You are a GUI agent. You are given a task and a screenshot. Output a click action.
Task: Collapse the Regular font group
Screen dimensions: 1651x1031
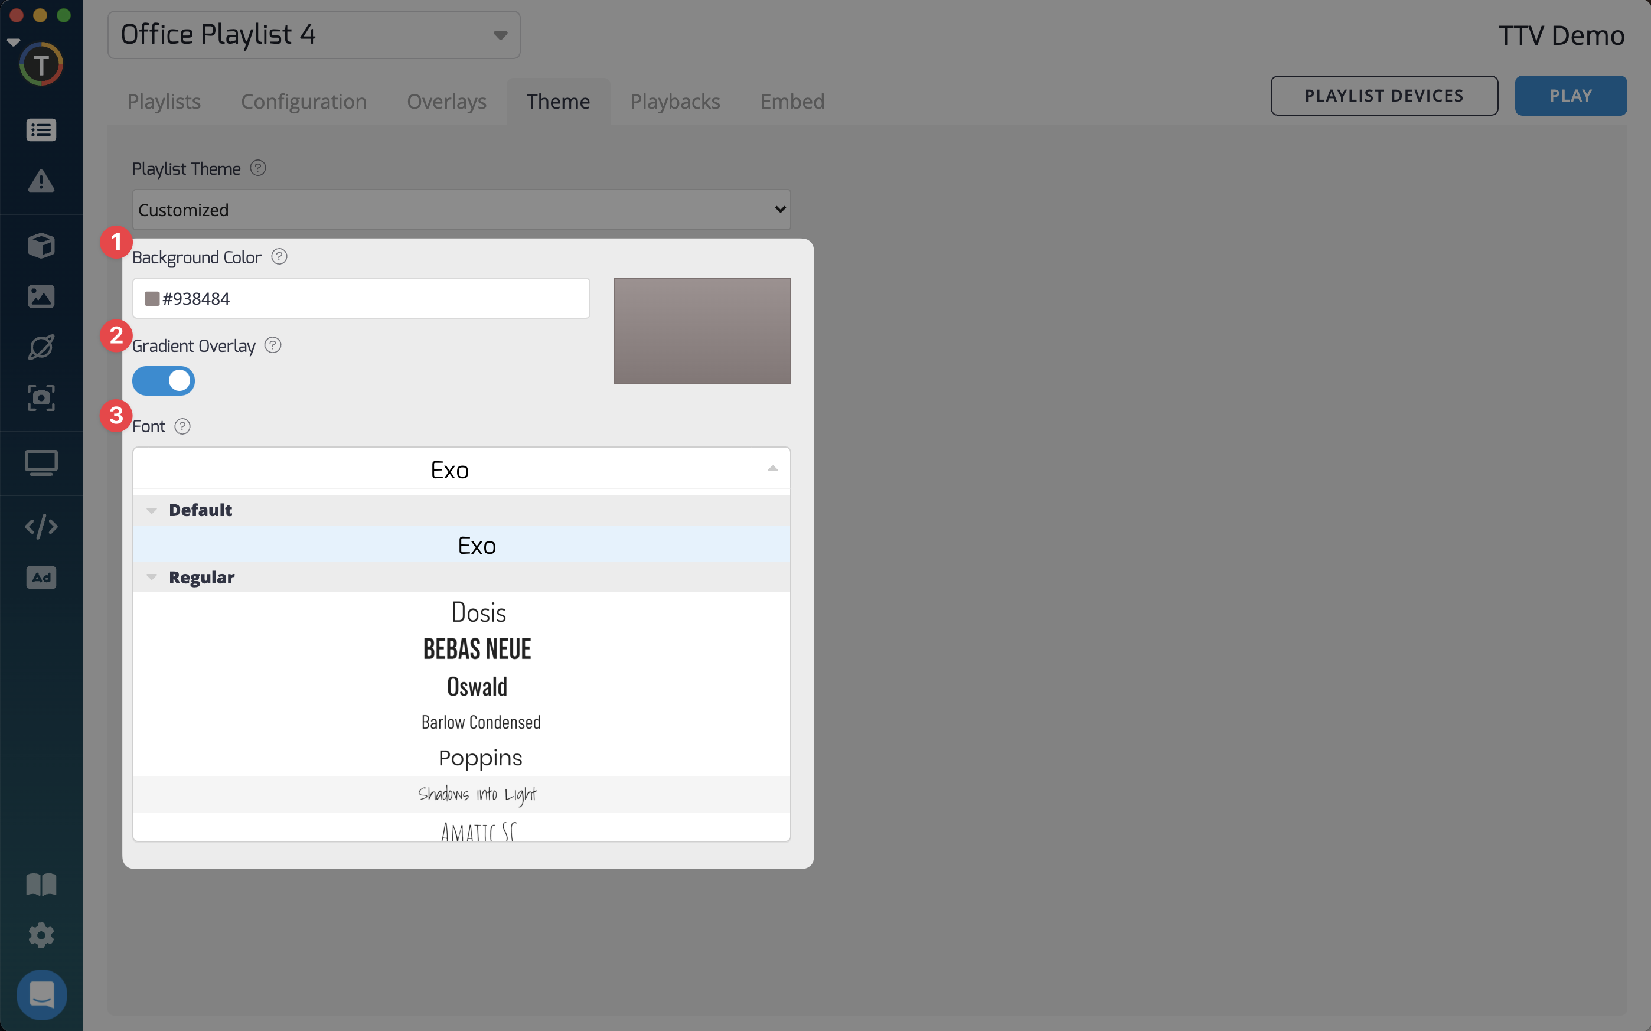pos(152,577)
